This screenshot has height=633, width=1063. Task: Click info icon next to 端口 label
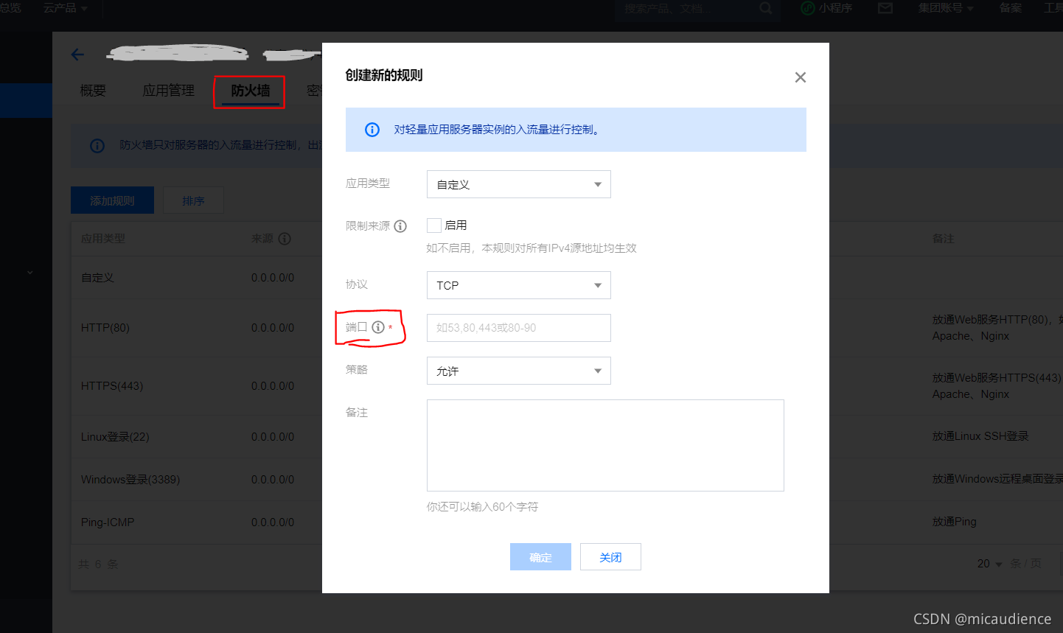[x=378, y=327]
